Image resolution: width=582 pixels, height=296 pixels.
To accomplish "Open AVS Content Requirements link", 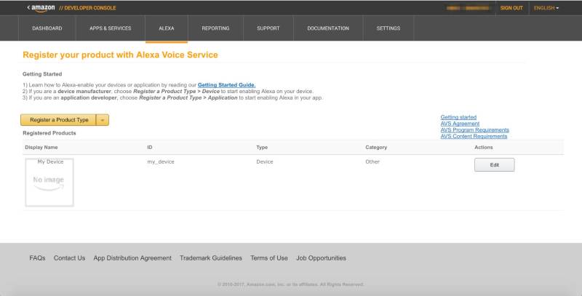I will (x=474, y=136).
